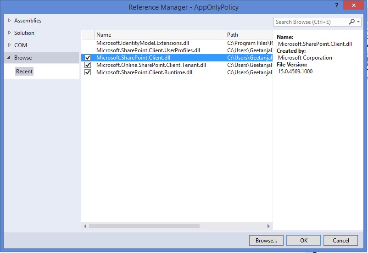Open the search options dropdown arrow
This screenshot has height=253, width=368.
pyautogui.click(x=358, y=22)
